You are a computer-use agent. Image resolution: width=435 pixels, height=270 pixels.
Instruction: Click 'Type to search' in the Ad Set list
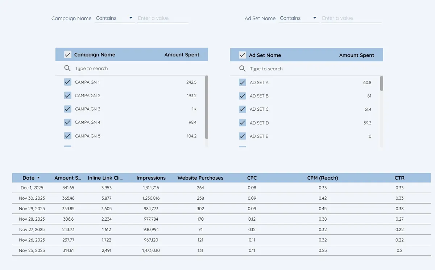click(x=266, y=69)
